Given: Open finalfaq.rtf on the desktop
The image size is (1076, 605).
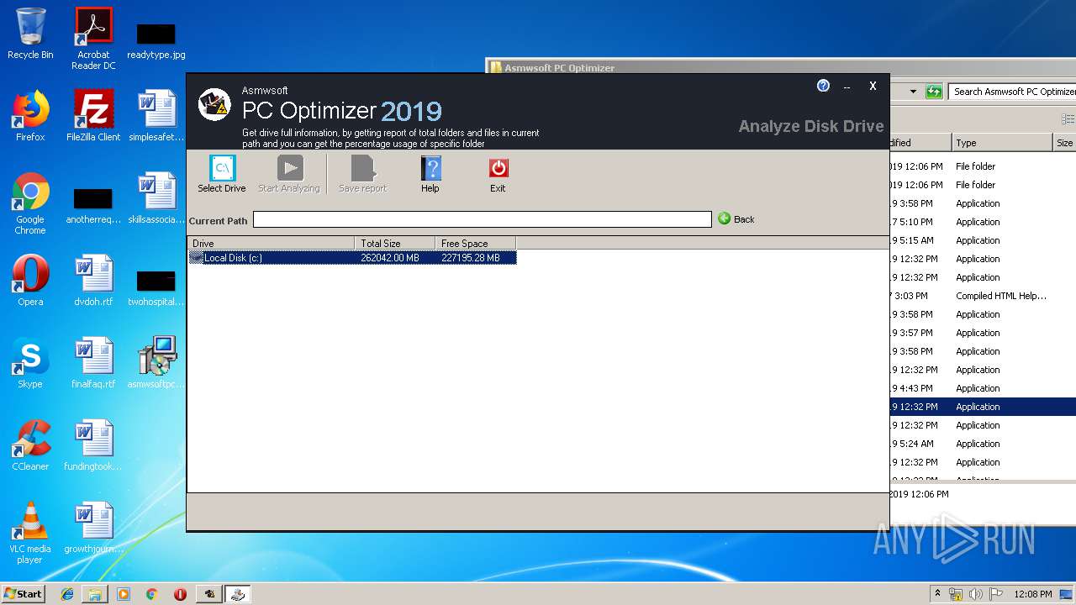Looking at the screenshot, I should click(93, 363).
